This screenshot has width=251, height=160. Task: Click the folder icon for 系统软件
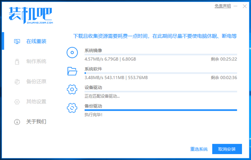point(72,71)
